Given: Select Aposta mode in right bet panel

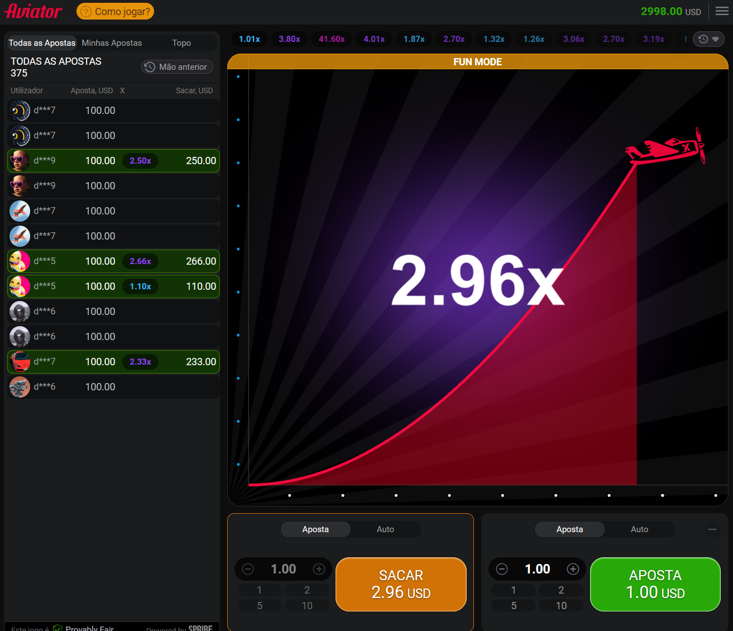Looking at the screenshot, I should tap(569, 529).
